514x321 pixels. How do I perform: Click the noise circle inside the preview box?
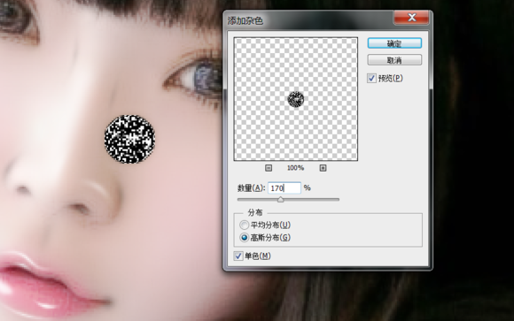(296, 99)
